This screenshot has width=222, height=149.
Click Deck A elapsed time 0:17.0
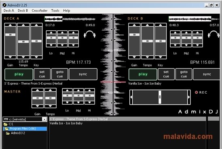click(x=50, y=25)
